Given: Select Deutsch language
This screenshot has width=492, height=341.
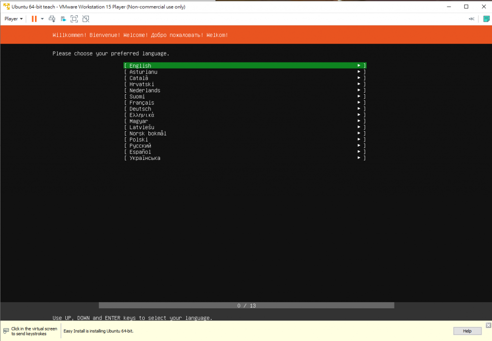Looking at the screenshot, I should (245, 109).
